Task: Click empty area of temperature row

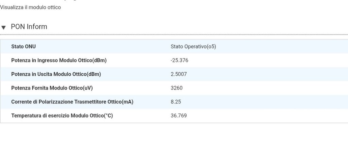Action: coord(266,116)
